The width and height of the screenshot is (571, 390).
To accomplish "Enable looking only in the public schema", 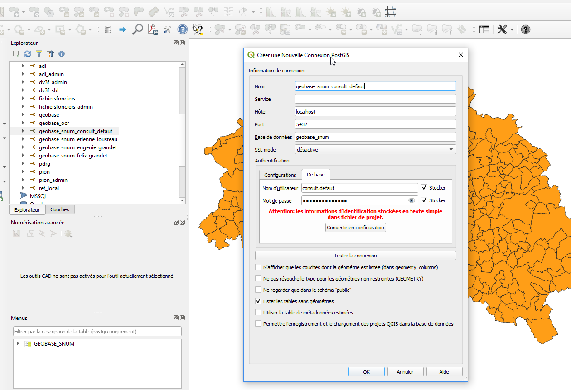I will tap(258, 290).
